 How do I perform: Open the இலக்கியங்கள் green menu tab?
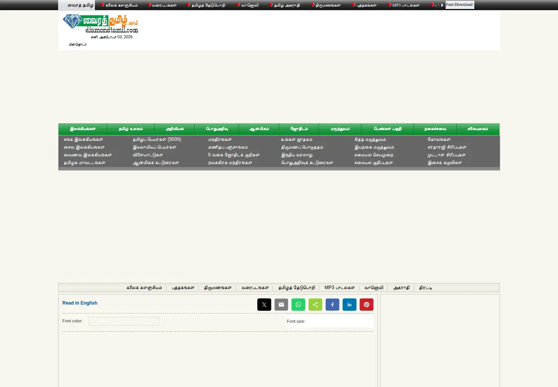[83, 129]
